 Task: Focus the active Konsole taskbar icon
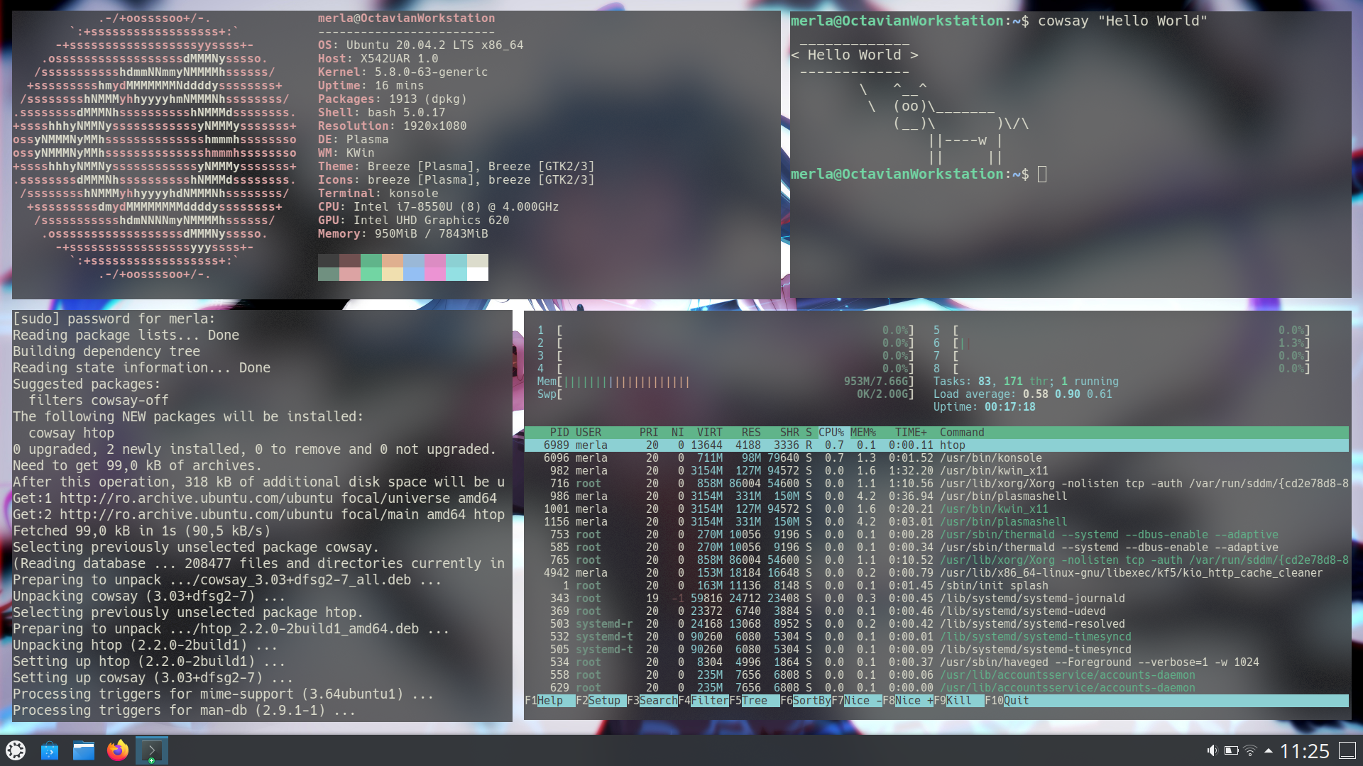[x=151, y=750]
